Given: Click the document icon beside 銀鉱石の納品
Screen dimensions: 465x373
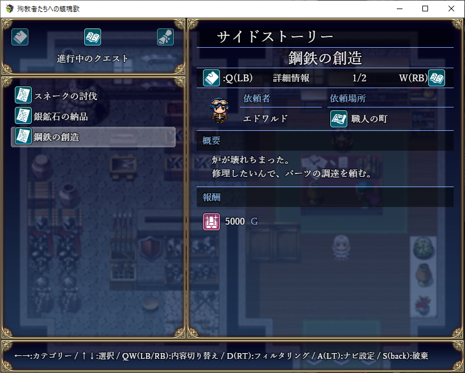Looking at the screenshot, I should 23,116.
